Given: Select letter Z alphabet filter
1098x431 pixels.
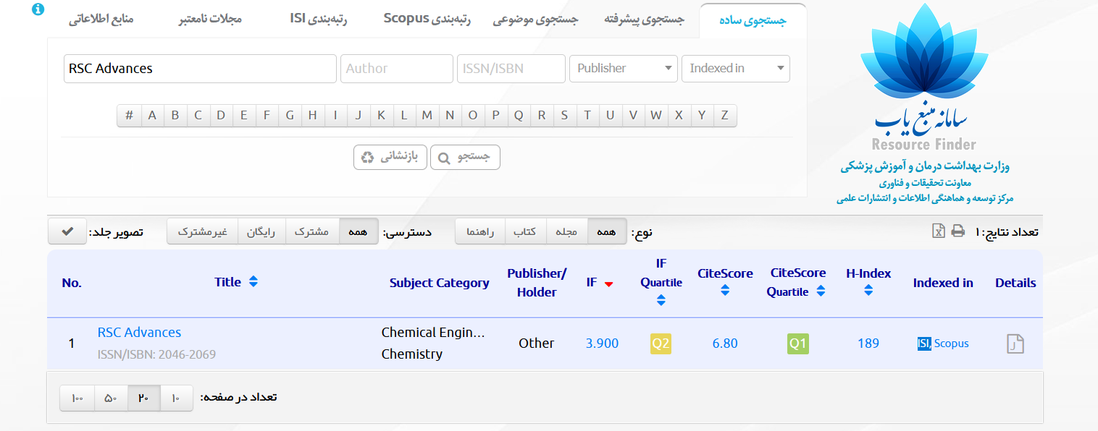Looking at the screenshot, I should click(725, 115).
